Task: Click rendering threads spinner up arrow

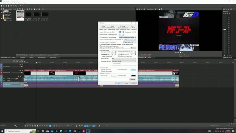Action: 124,34
